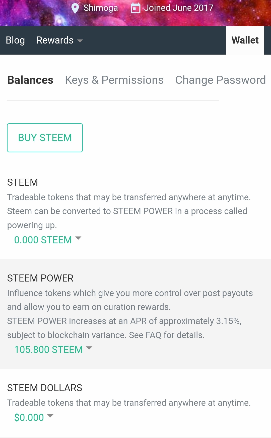271x438 pixels.
Task: Click the 'See FAQ for details' text
Action: (167, 335)
